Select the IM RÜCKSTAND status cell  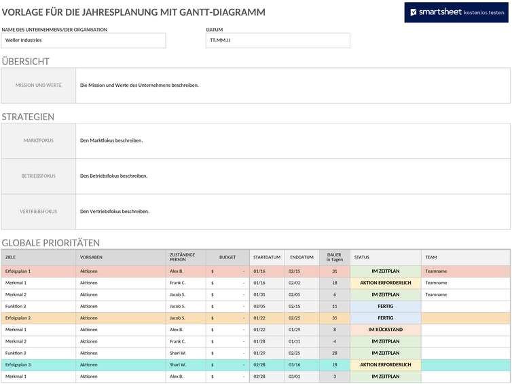click(386, 330)
